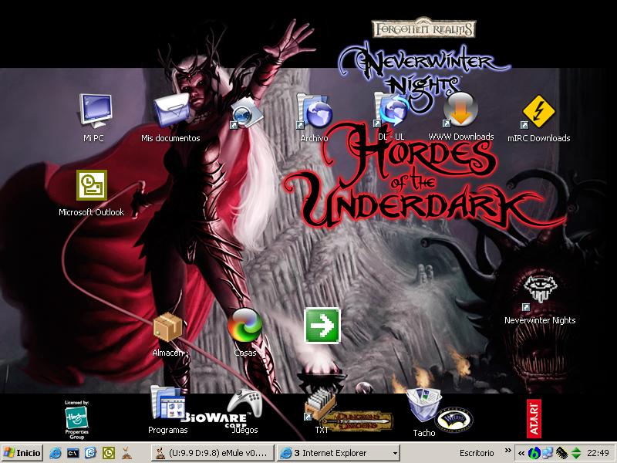Click the green arrow desktop icon
The image size is (617, 463).
[322, 326]
